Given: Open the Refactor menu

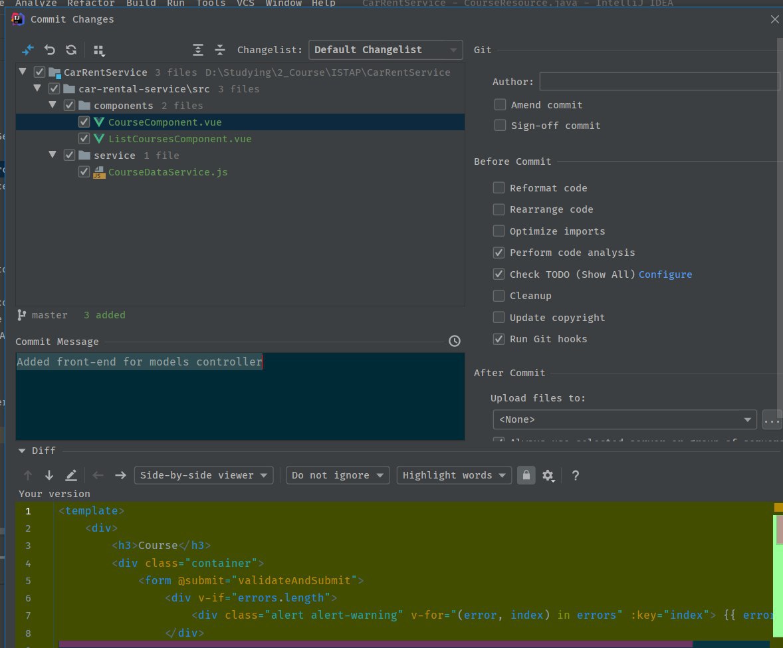Looking at the screenshot, I should (x=91, y=3).
